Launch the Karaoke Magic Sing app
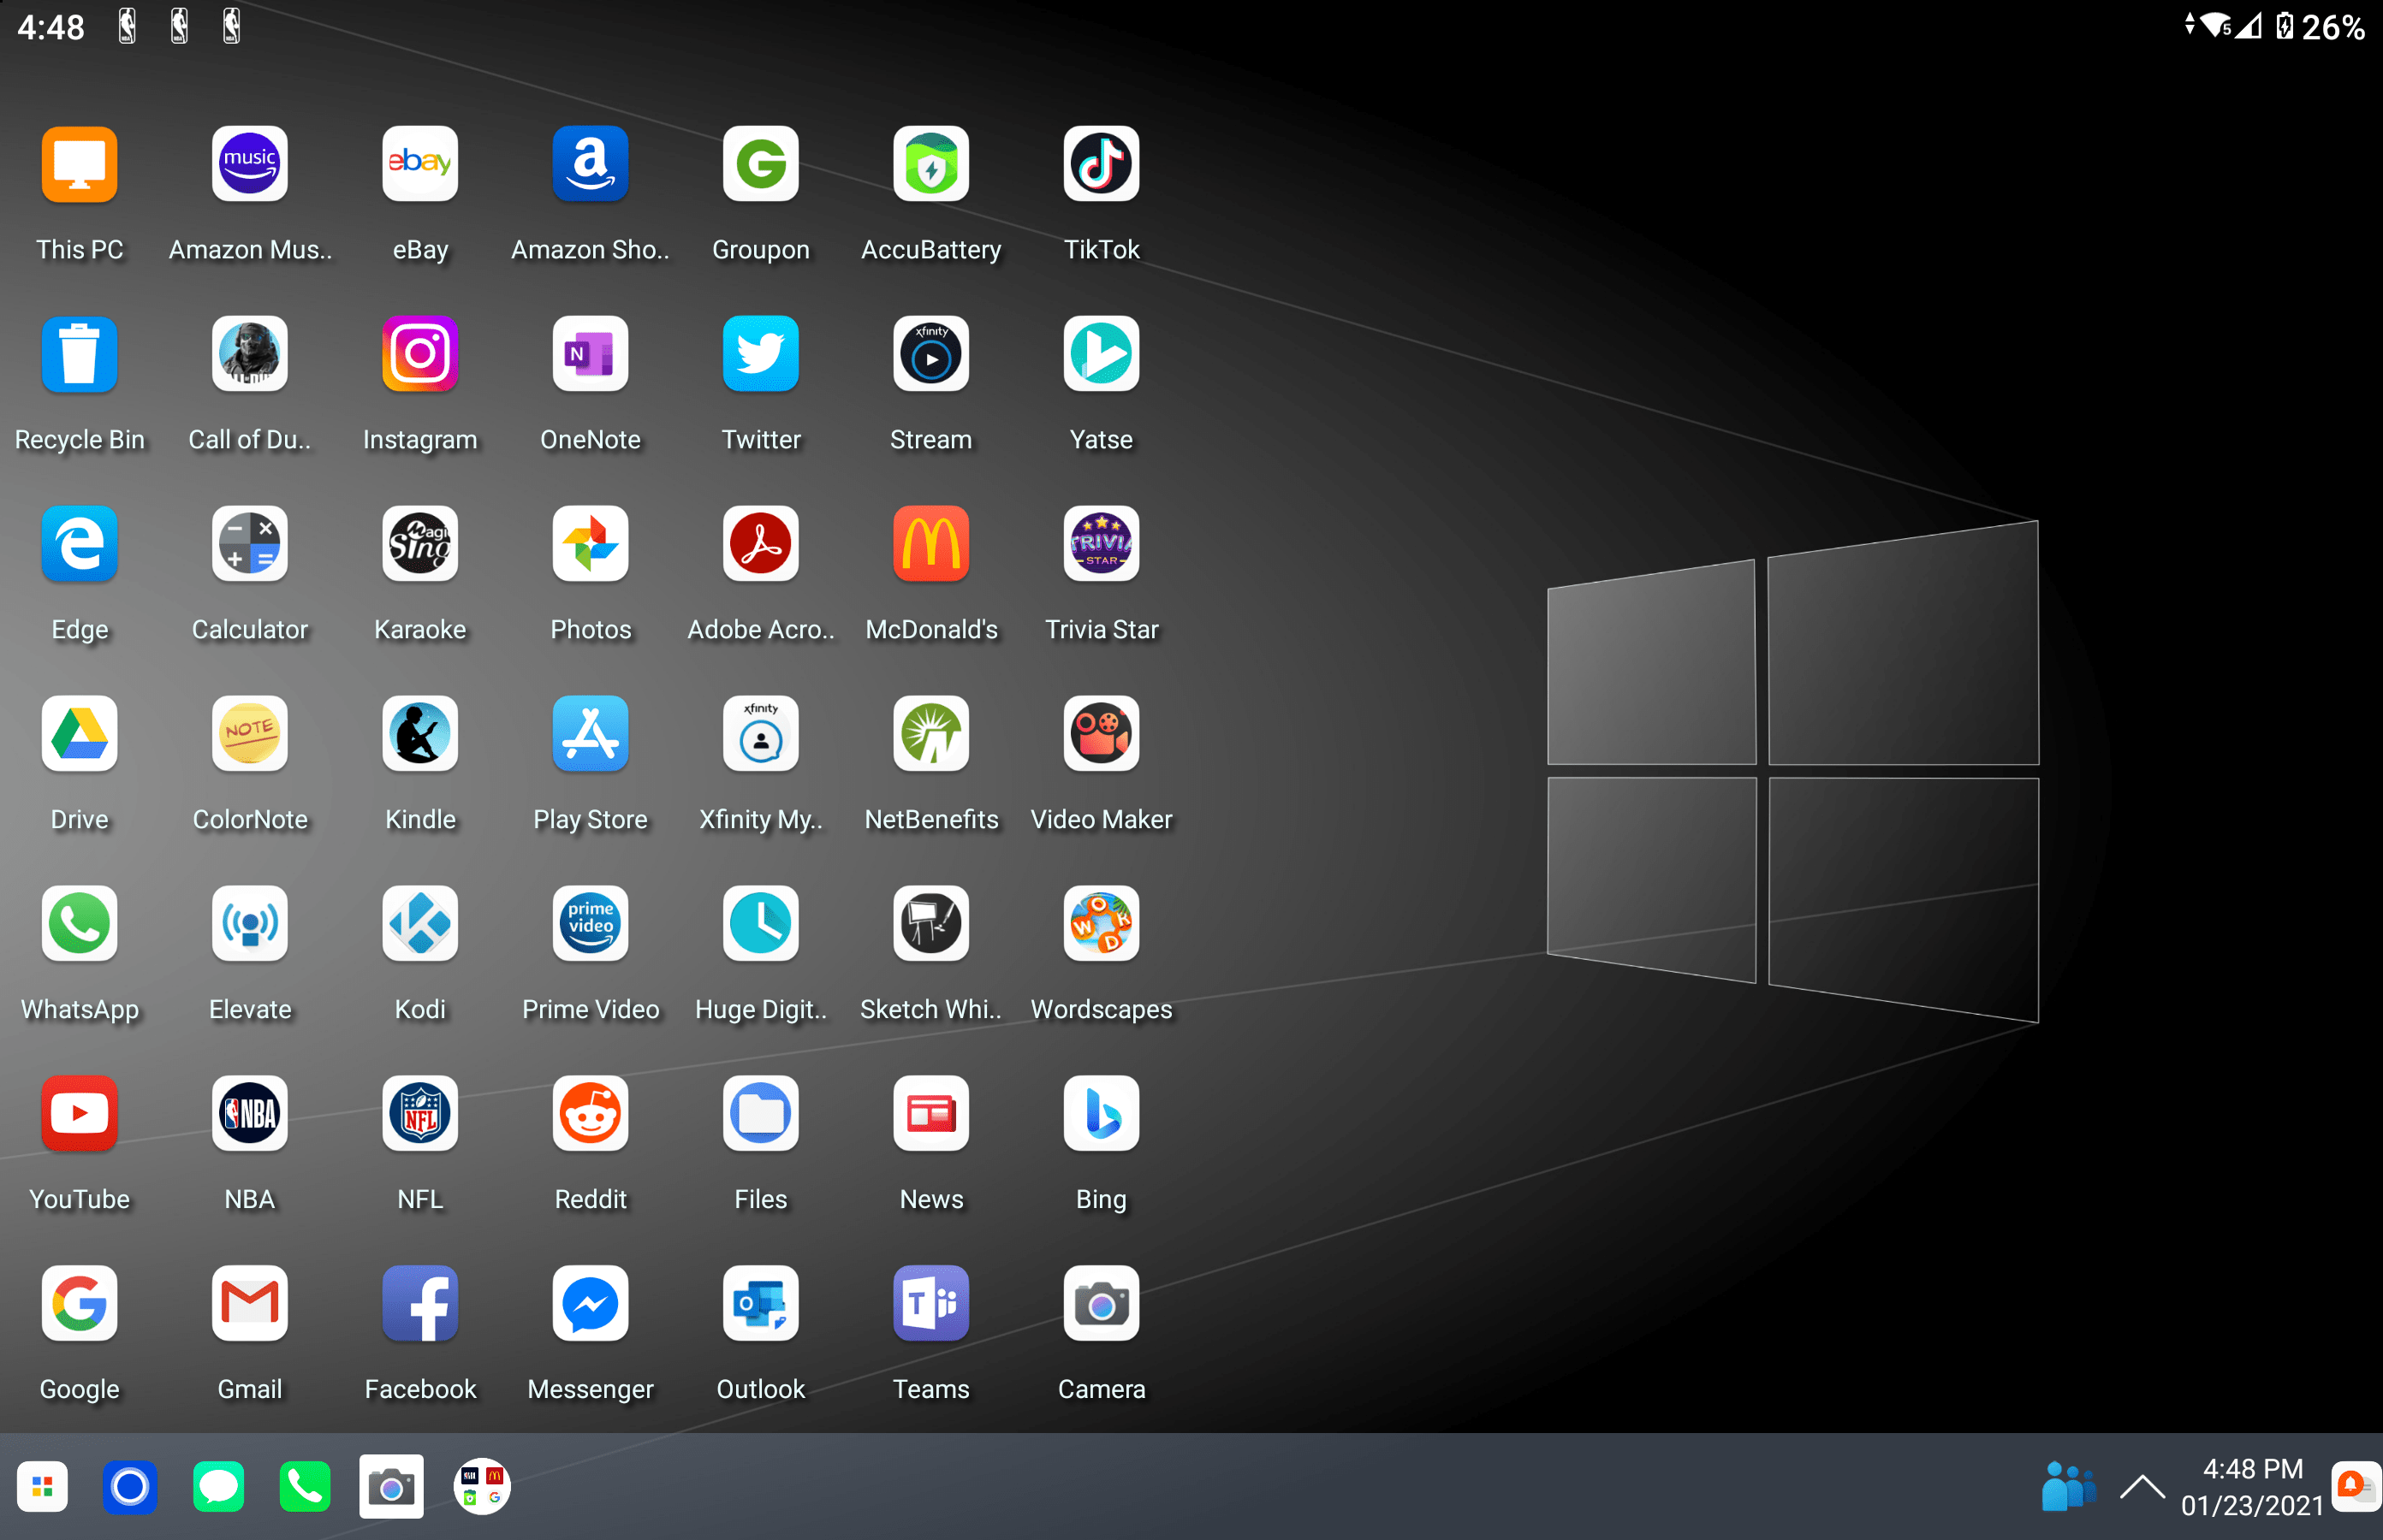Screen dimensions: 2383x1540 click(420, 543)
